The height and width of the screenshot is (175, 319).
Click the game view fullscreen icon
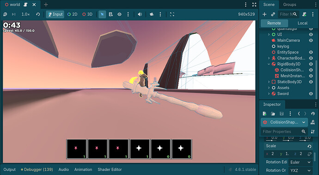172,14
